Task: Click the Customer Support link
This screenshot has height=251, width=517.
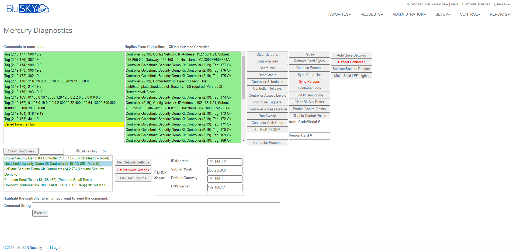Action: coord(476,4)
